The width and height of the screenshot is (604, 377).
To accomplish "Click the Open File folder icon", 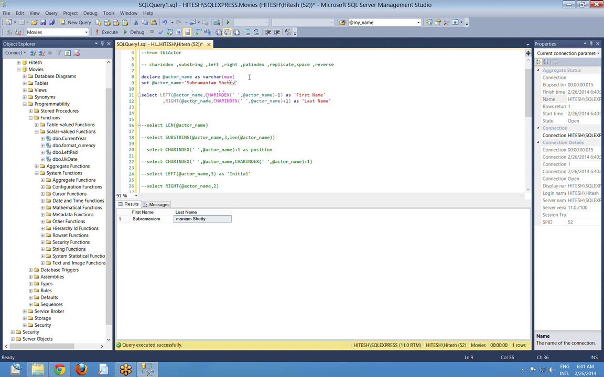I will [x=34, y=23].
